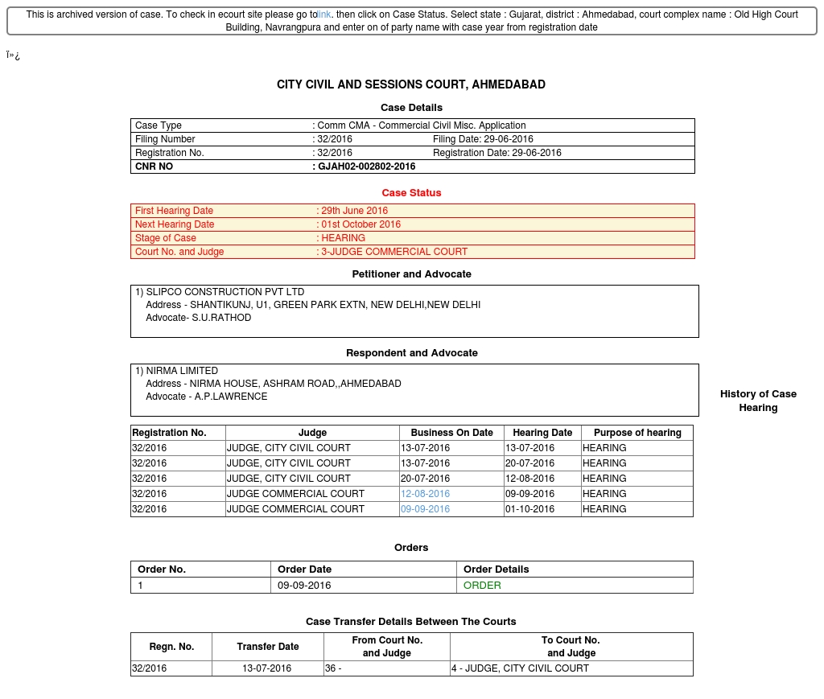Open the green ORDER details link
The height and width of the screenshot is (699, 824).
click(x=482, y=586)
